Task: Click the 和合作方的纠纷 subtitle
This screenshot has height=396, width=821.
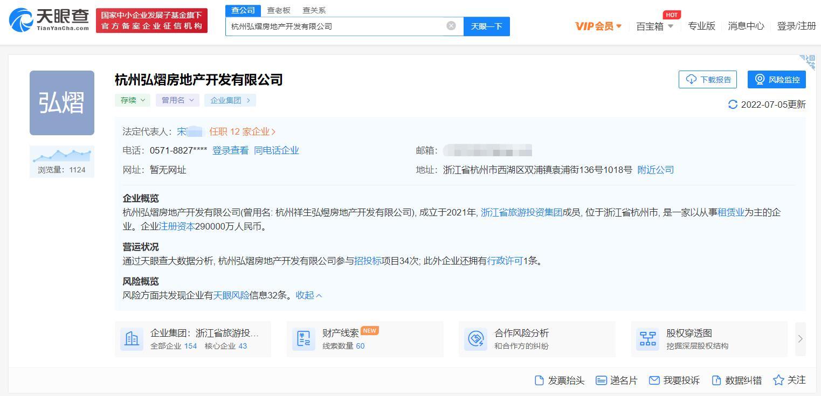Action: pos(521,346)
